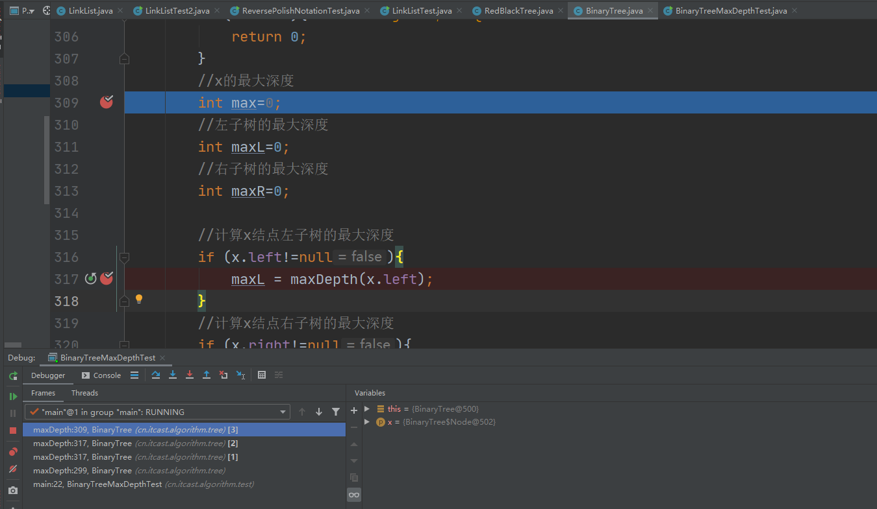Open Frames tab

43,393
